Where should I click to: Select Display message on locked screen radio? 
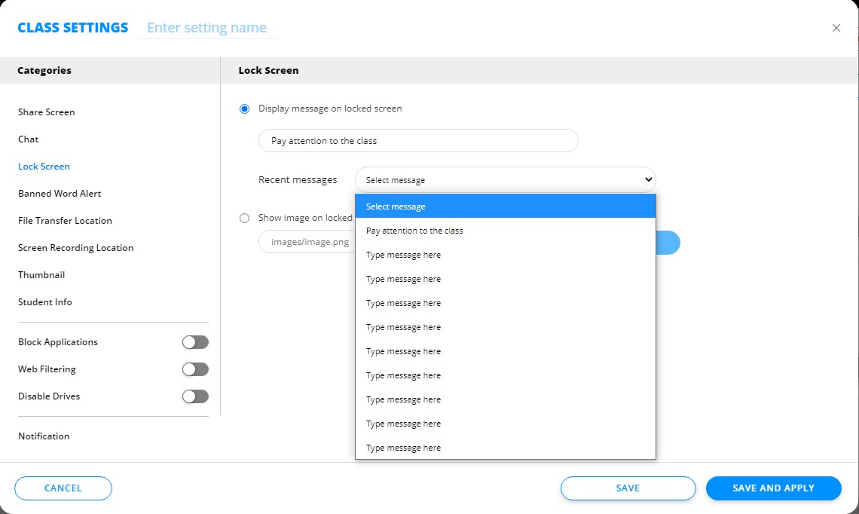[x=244, y=109]
